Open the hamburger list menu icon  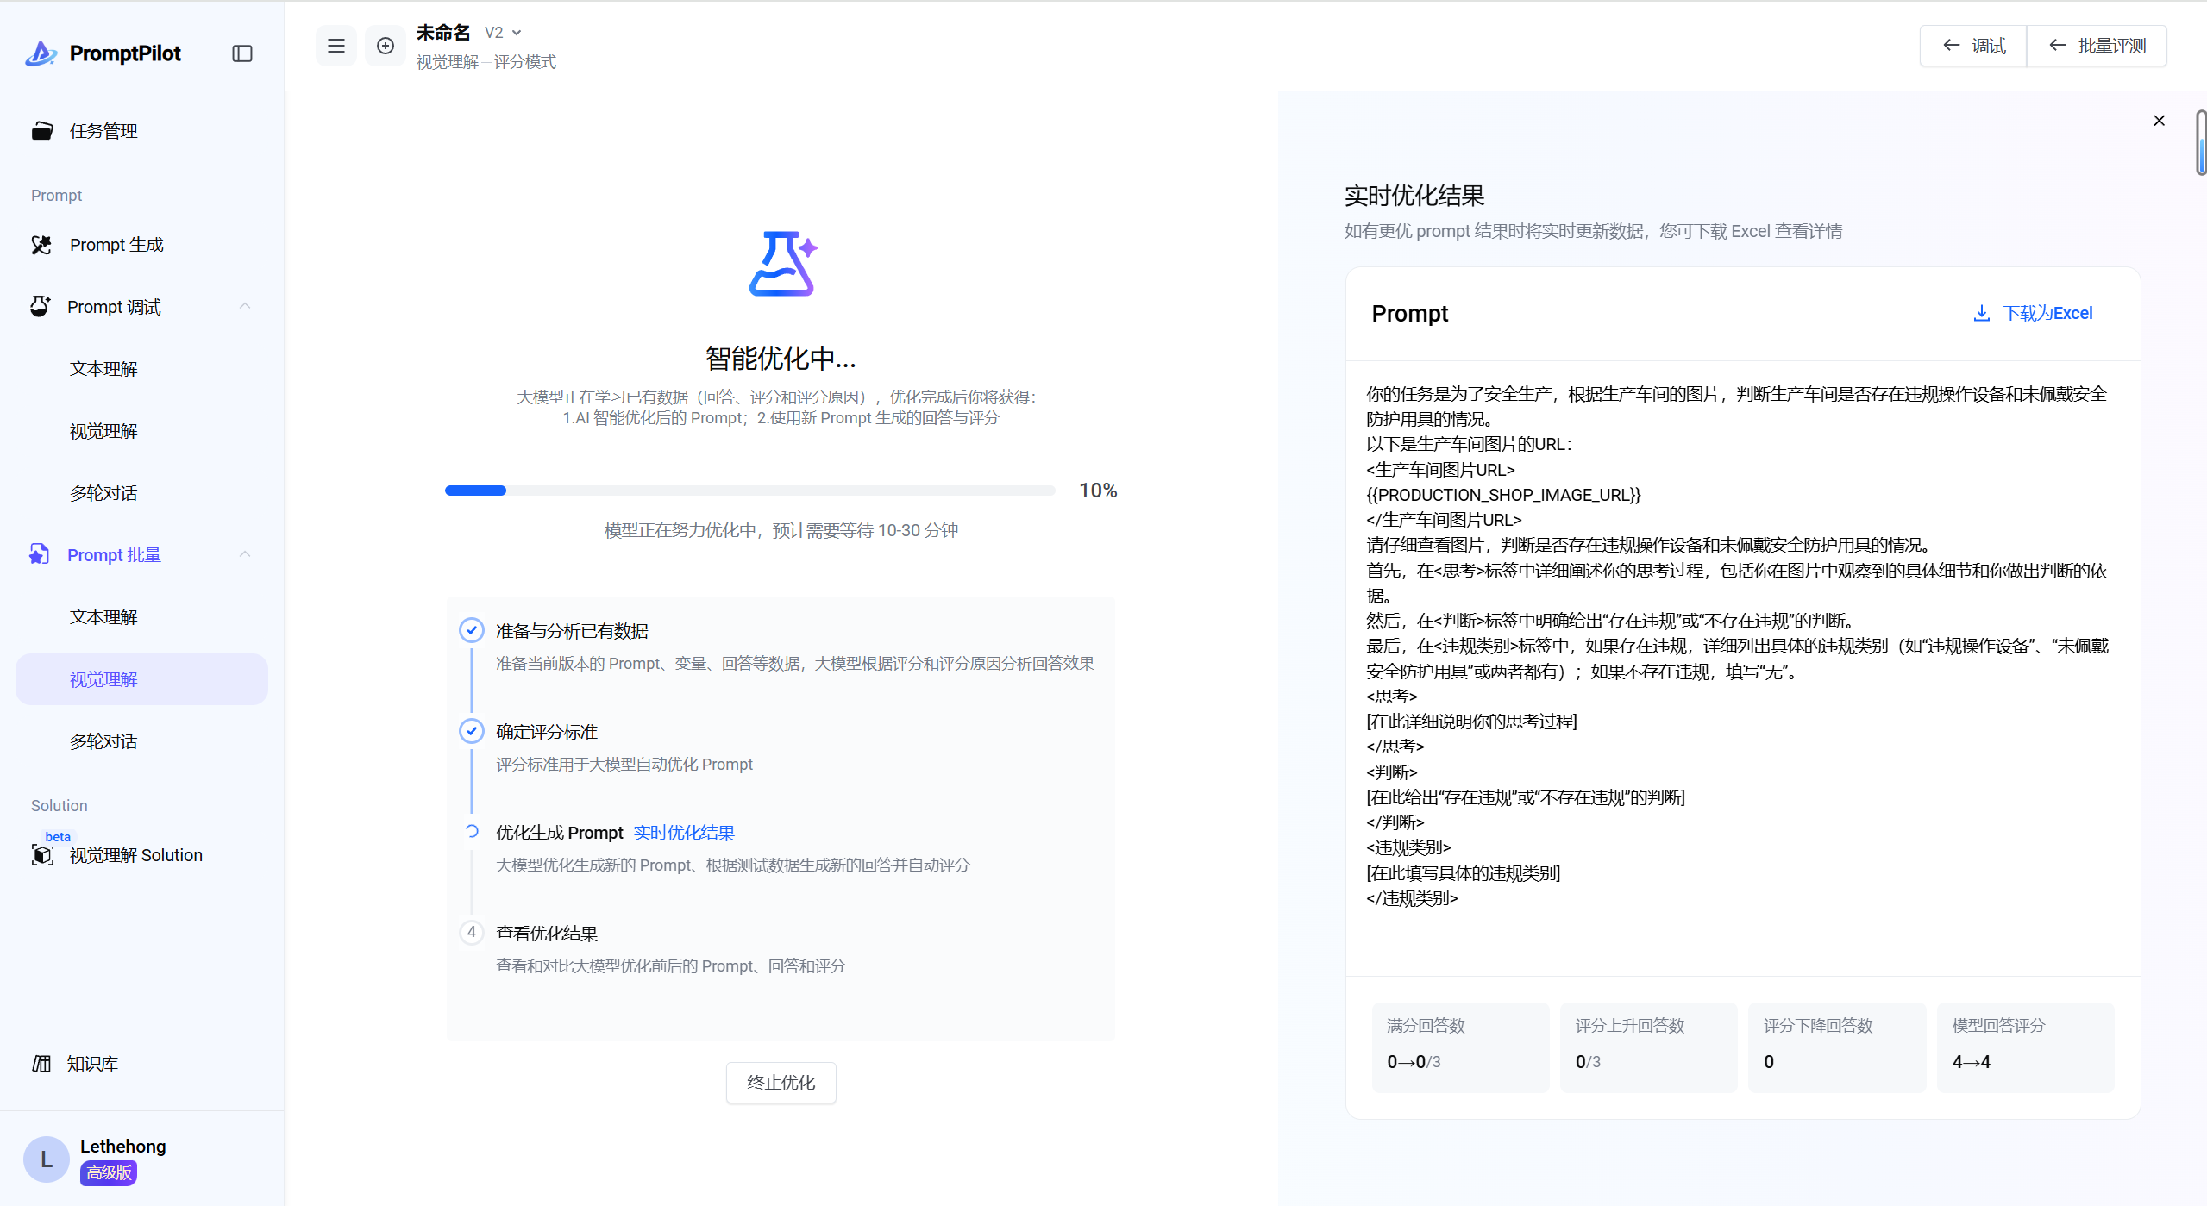point(336,46)
